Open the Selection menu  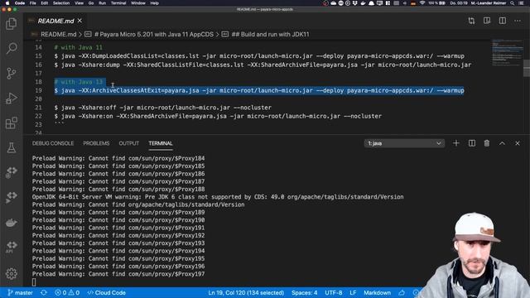[61, 3]
